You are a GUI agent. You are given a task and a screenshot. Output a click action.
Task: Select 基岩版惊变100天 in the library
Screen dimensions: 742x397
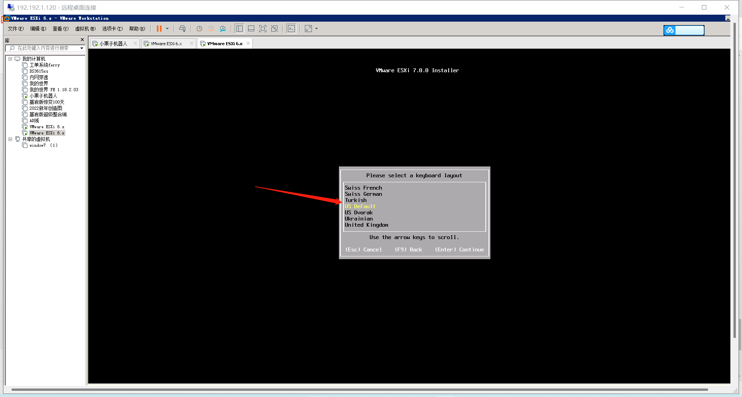tap(47, 102)
